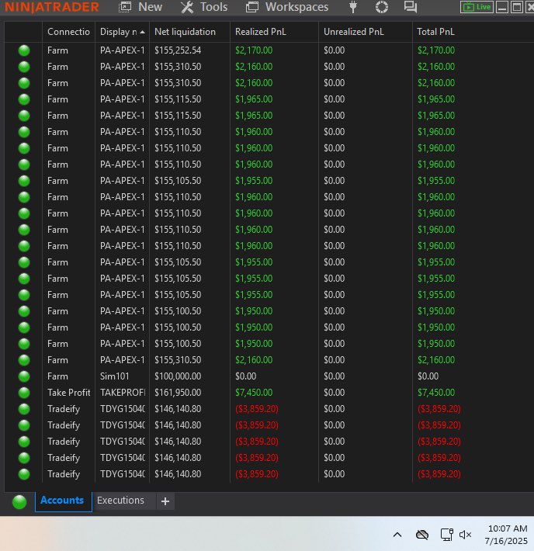
Task: Add a new tab with plus button
Action: tap(165, 501)
